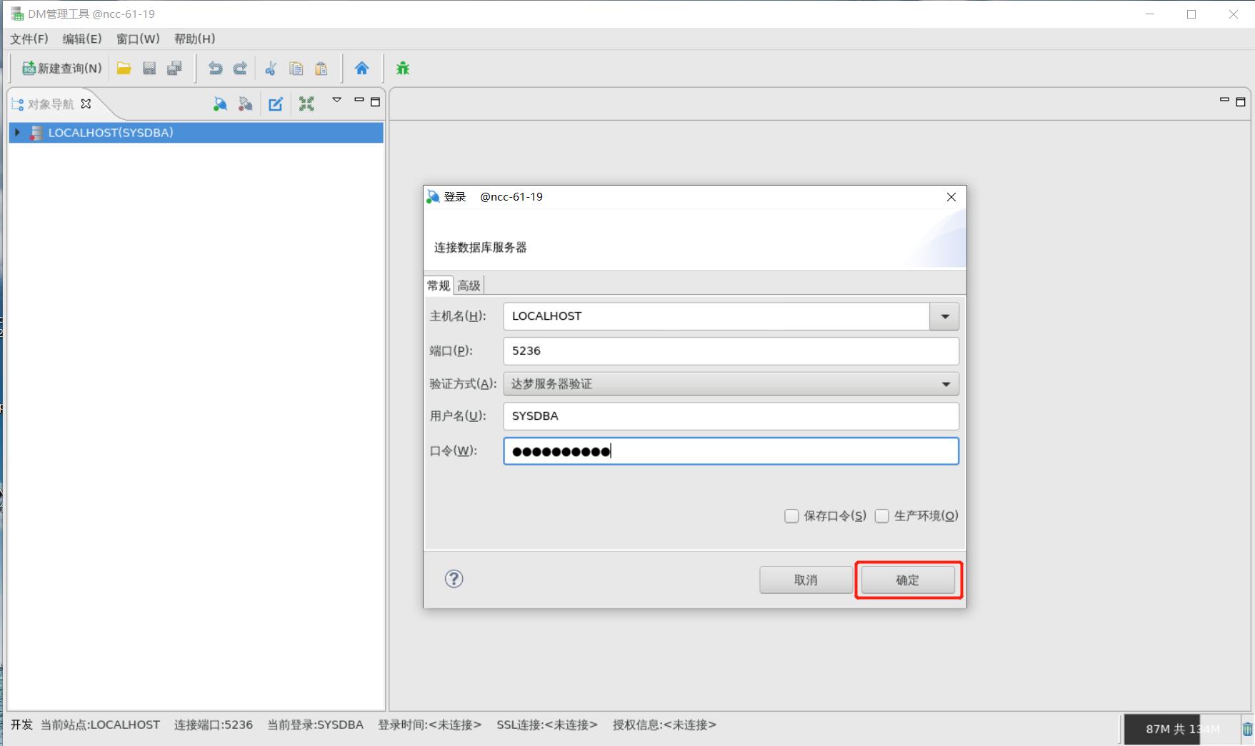Screen dimensions: 1255x746
Task: Click the help question mark icon
Action: coord(454,579)
